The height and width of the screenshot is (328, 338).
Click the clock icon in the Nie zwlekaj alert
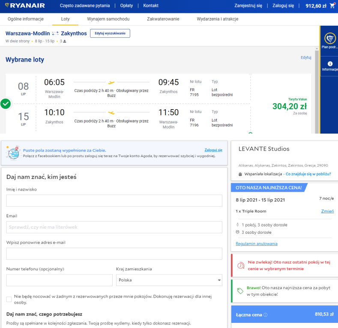click(241, 265)
